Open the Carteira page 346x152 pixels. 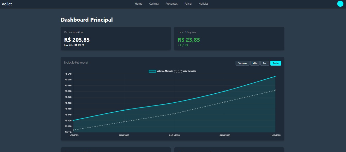[154, 4]
